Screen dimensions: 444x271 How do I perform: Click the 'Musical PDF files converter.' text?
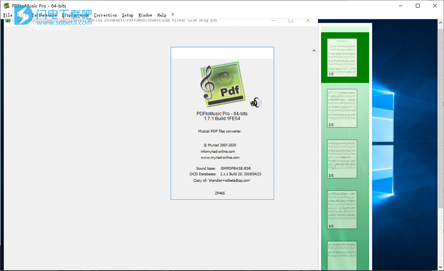220,131
